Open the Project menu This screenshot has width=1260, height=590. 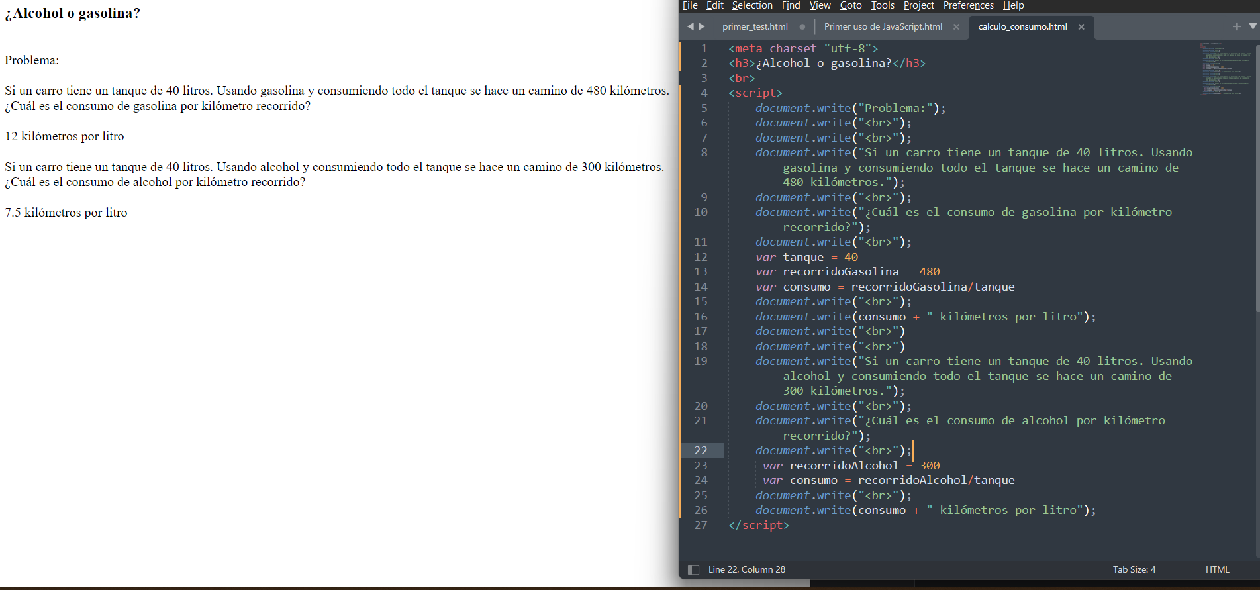point(918,5)
